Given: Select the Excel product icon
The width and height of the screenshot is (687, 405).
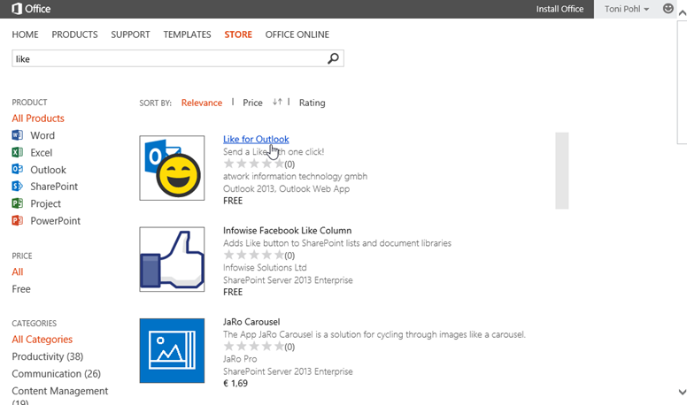Looking at the screenshot, I should coord(17,153).
